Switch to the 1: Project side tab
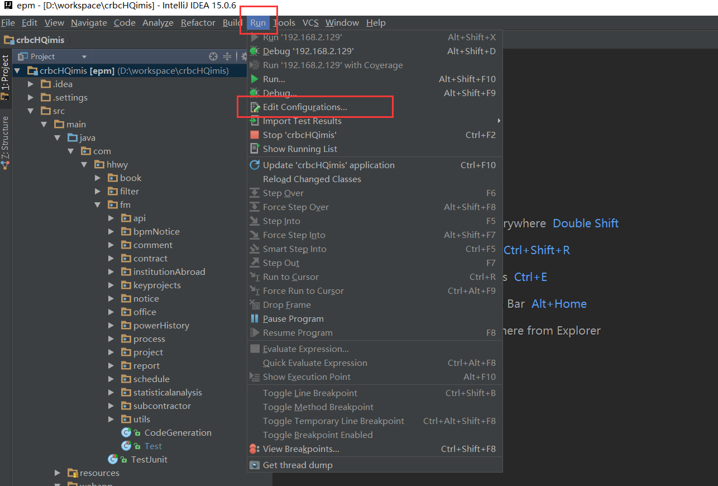This screenshot has width=718, height=486. tap(5, 78)
